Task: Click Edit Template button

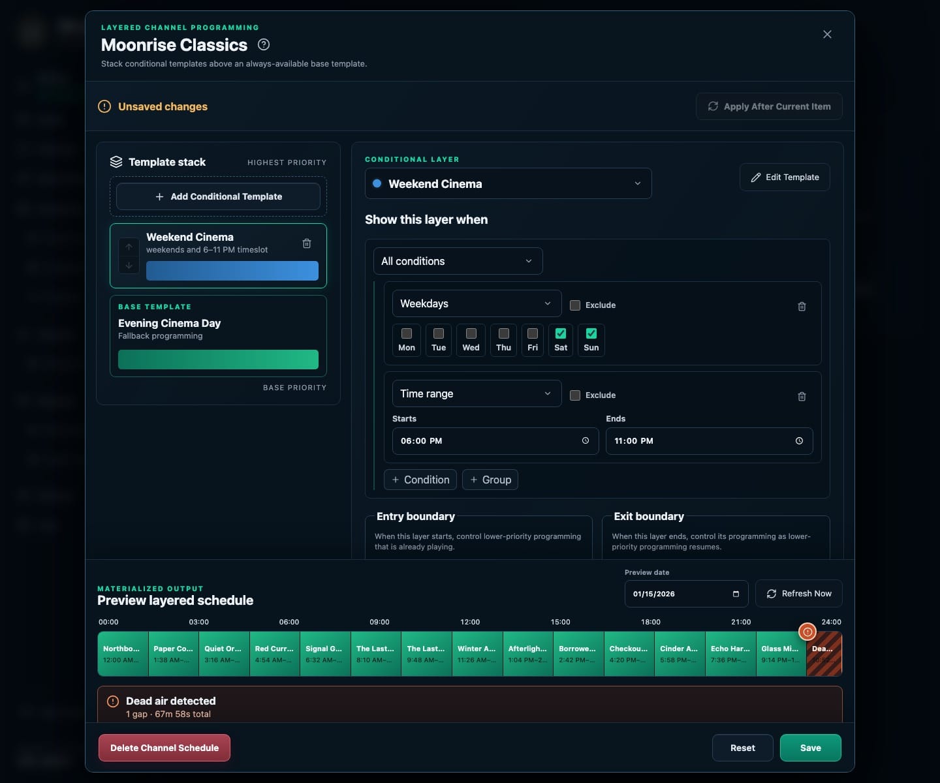Action: (x=785, y=177)
